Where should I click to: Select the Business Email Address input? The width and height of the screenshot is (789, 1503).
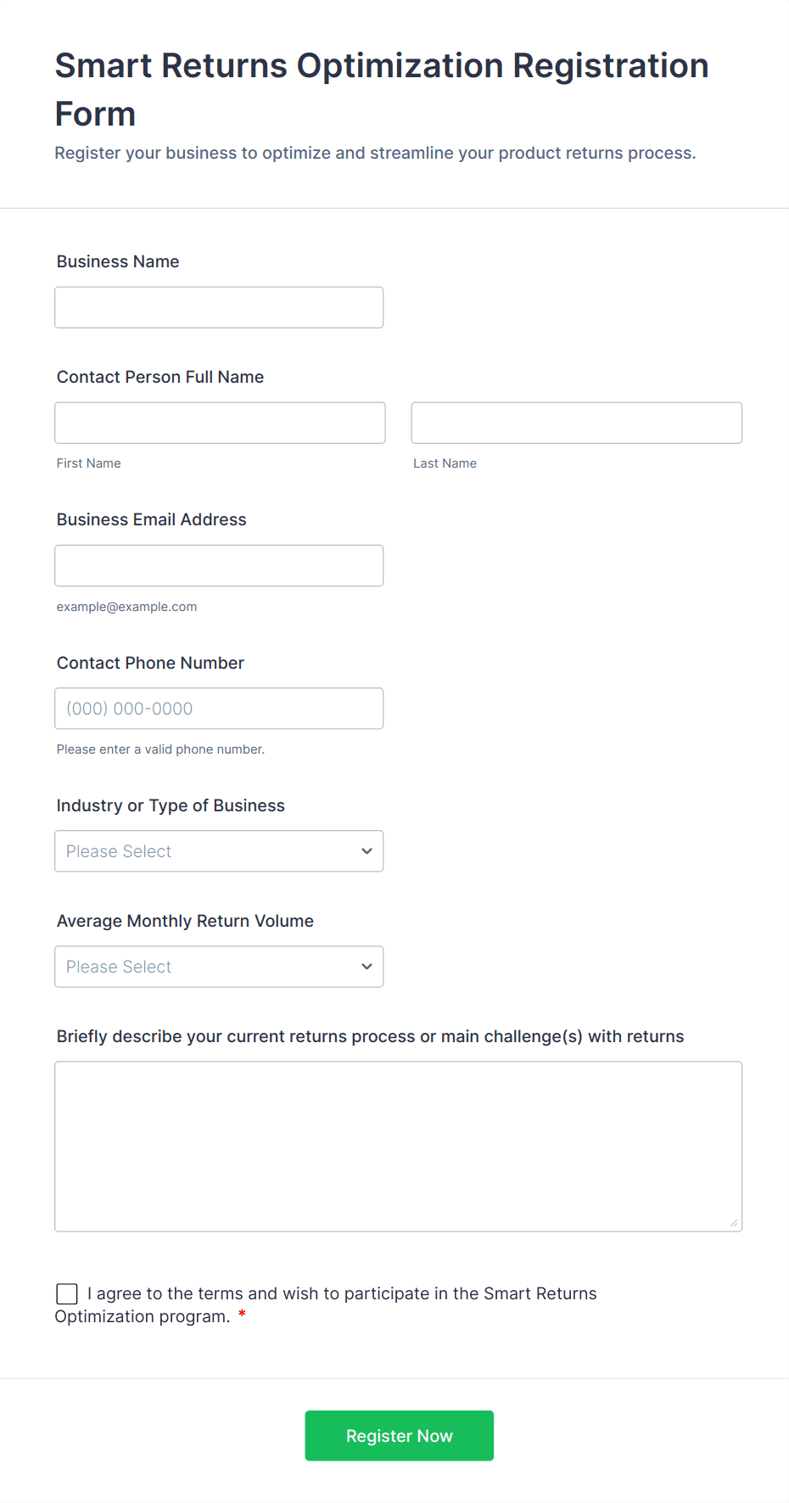tap(219, 565)
